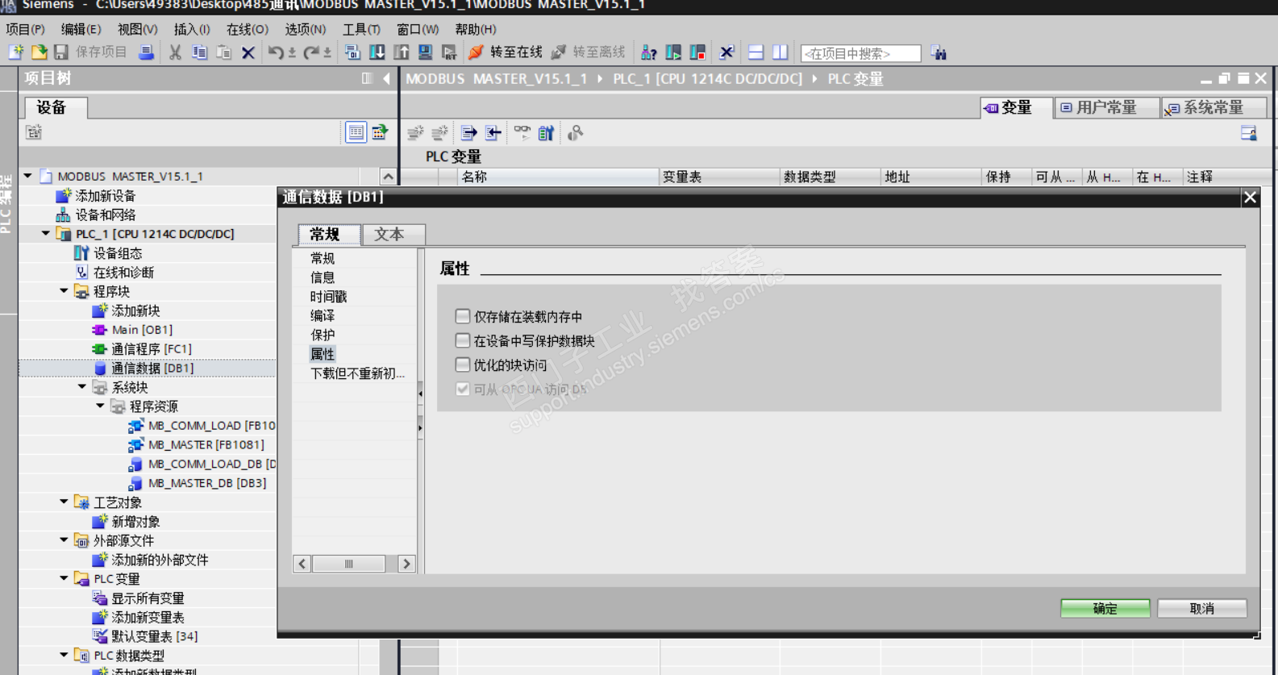
Task: Click the Open project toolbar icon
Action: click(39, 52)
